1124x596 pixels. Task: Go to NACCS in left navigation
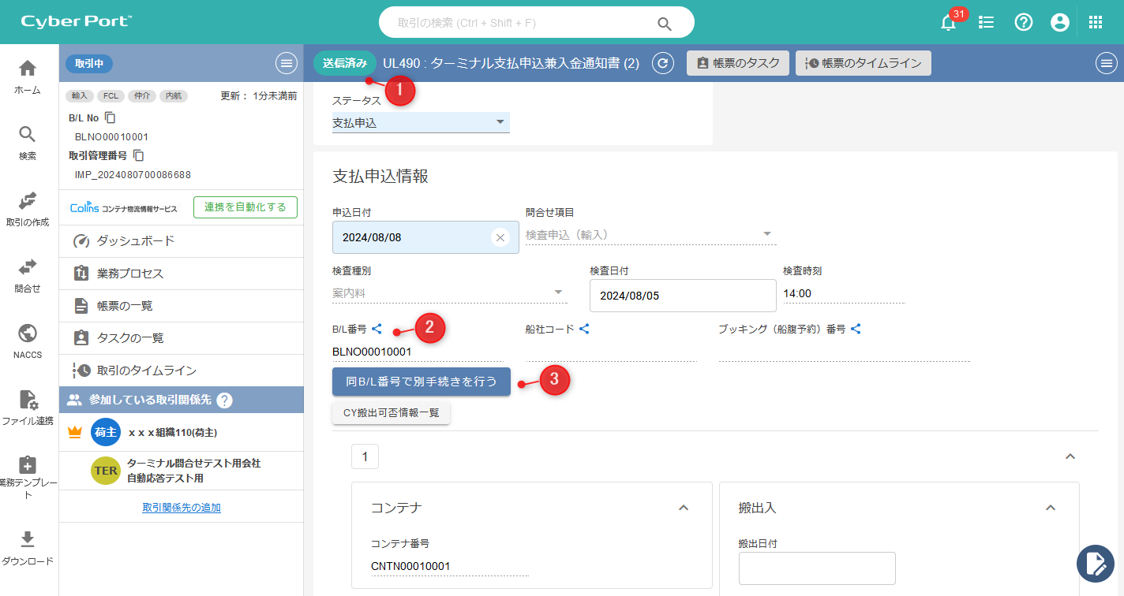point(28,341)
